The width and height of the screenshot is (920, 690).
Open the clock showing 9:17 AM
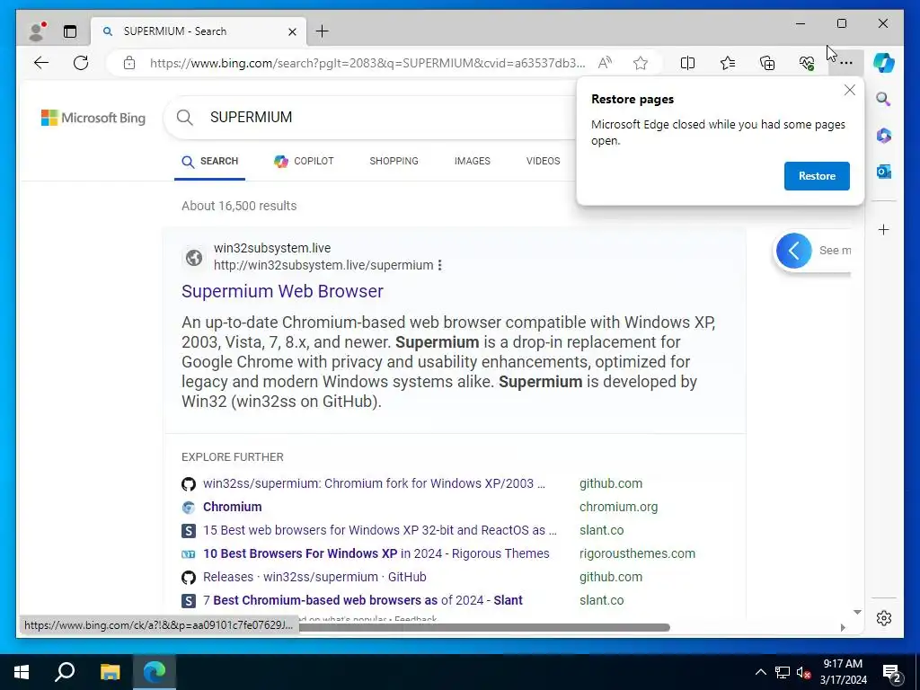(x=843, y=672)
